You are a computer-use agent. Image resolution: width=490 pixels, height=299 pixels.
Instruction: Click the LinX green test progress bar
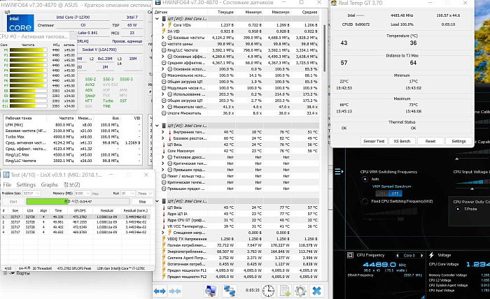coord(78,202)
